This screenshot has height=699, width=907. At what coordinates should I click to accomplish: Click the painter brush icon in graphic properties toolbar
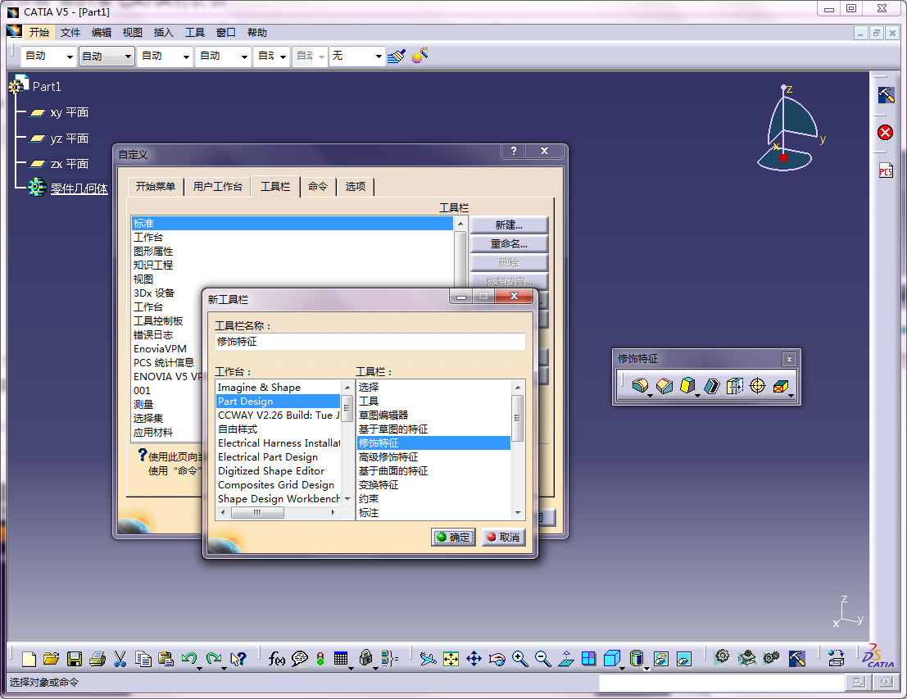[397, 56]
